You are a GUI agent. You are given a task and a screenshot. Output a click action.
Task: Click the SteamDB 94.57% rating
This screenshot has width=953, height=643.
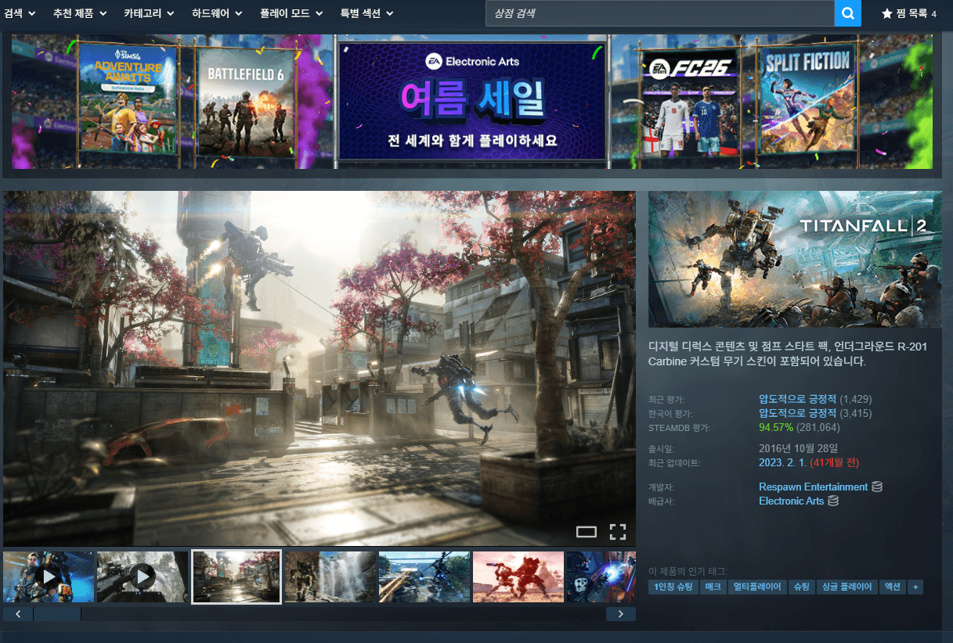[776, 427]
